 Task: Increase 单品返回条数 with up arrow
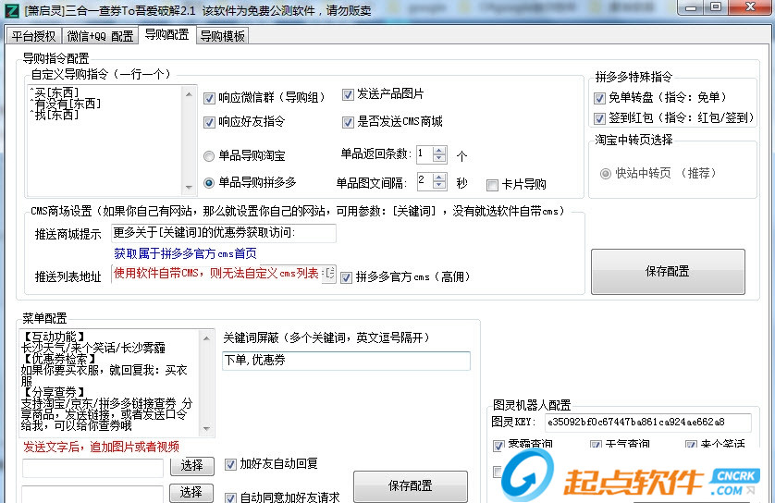point(439,150)
